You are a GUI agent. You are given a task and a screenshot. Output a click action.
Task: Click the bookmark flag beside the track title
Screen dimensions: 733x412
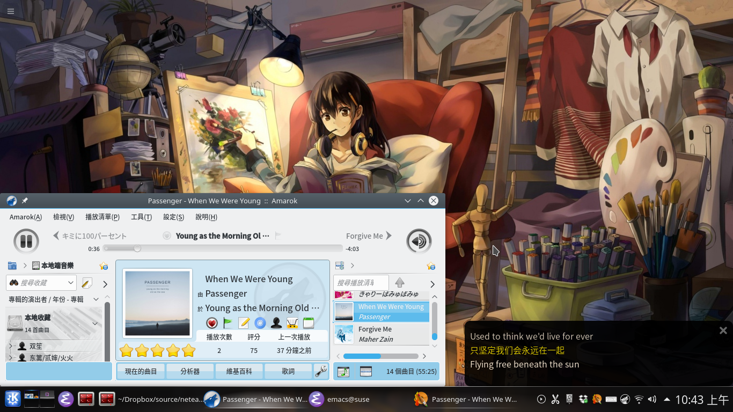point(278,236)
